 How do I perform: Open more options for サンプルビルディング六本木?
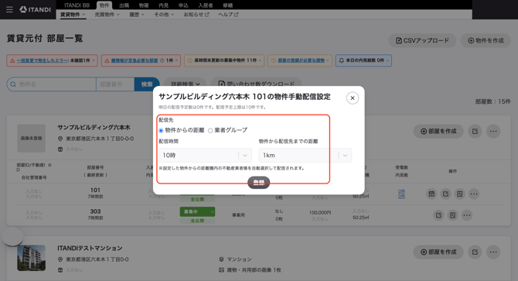(x=493, y=132)
